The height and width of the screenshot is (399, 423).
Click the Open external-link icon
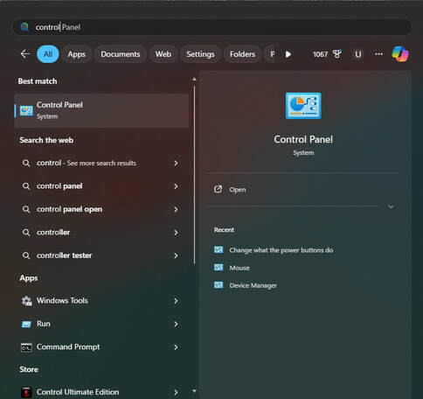[218, 189]
